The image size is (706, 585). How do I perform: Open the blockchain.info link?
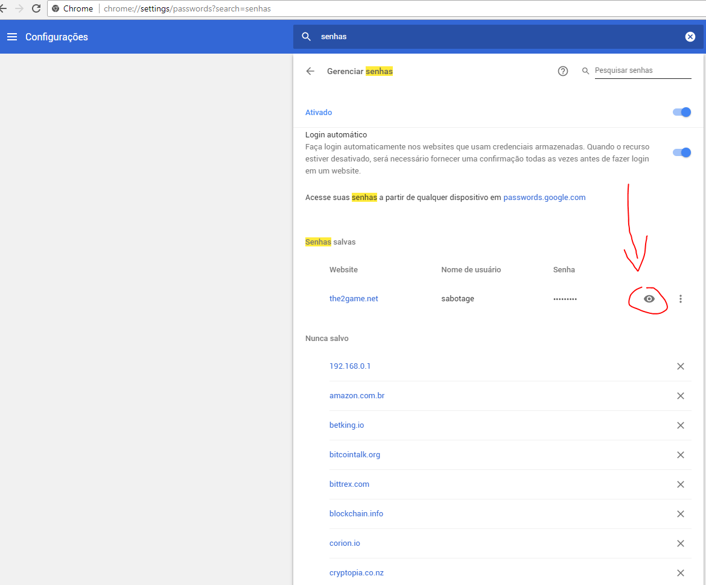(356, 513)
